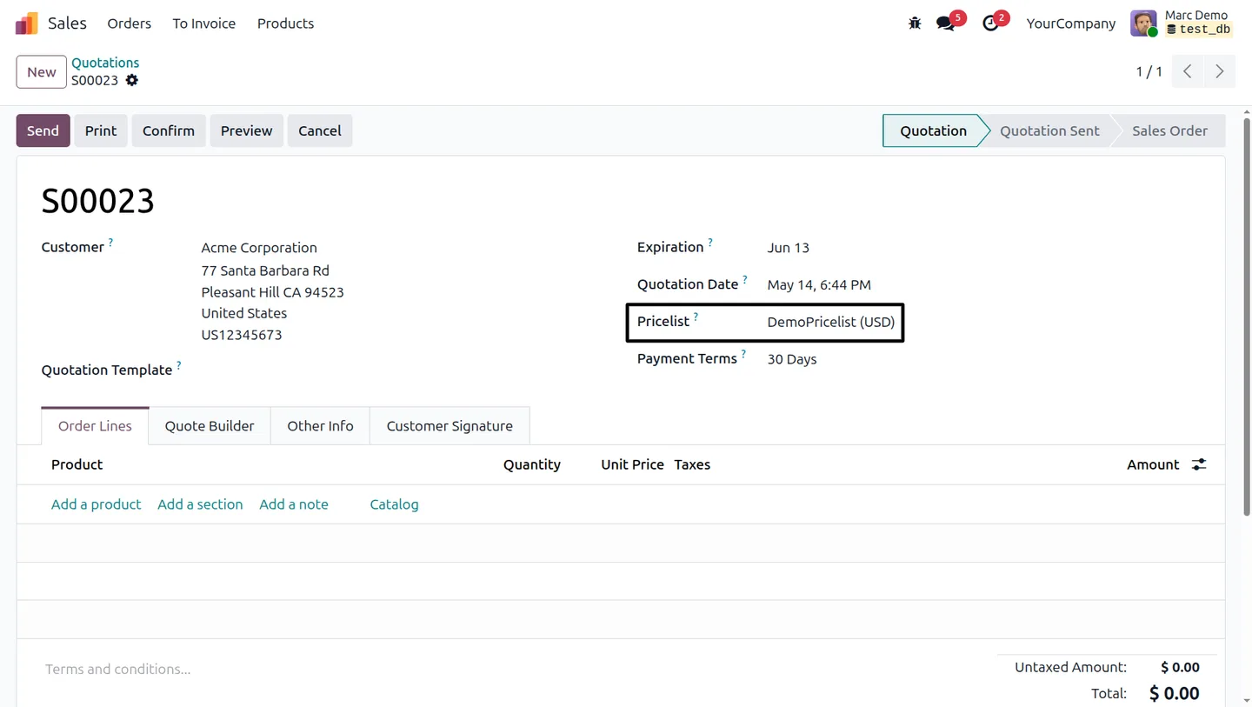This screenshot has width=1252, height=707.
Task: Click Add a note link
Action: point(294,504)
